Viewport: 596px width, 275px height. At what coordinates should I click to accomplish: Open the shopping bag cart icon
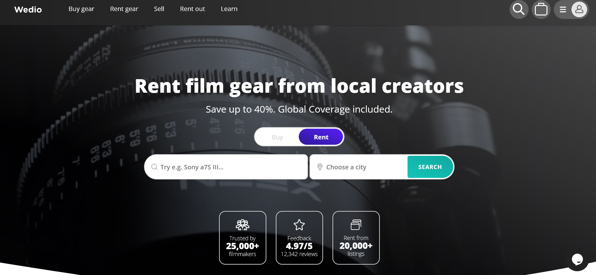(541, 9)
